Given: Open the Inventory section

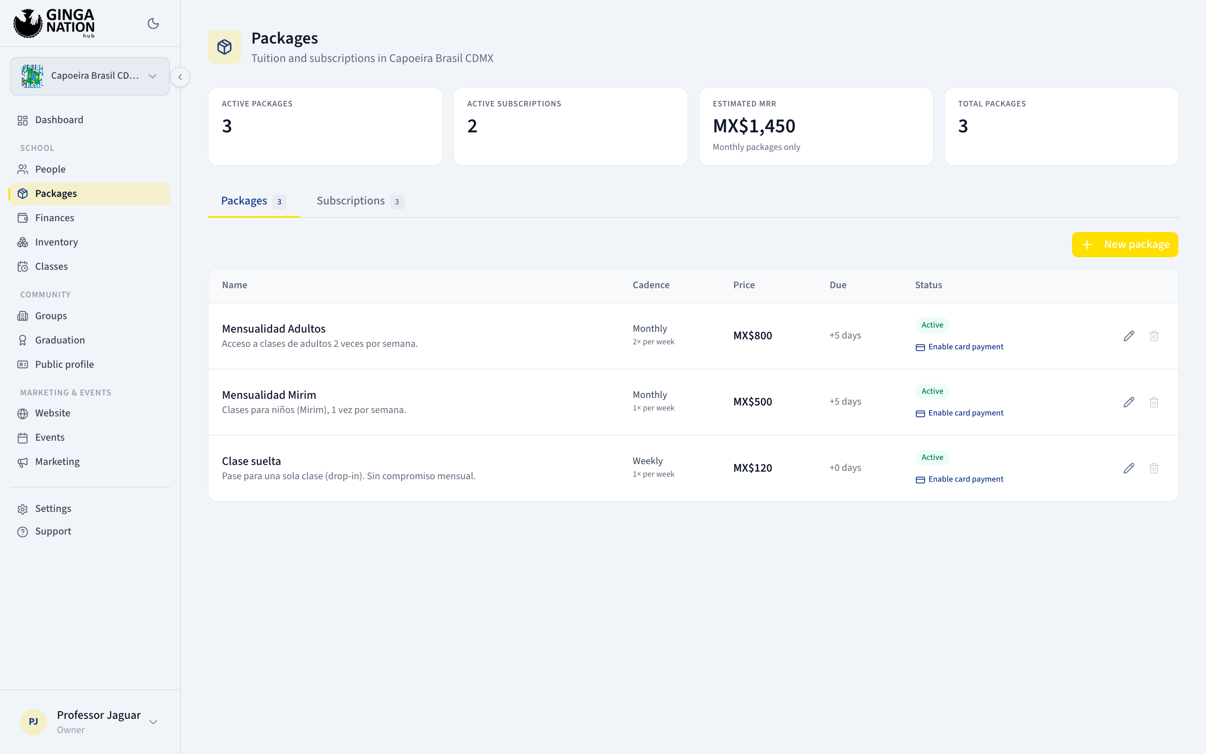Looking at the screenshot, I should pos(90,243).
